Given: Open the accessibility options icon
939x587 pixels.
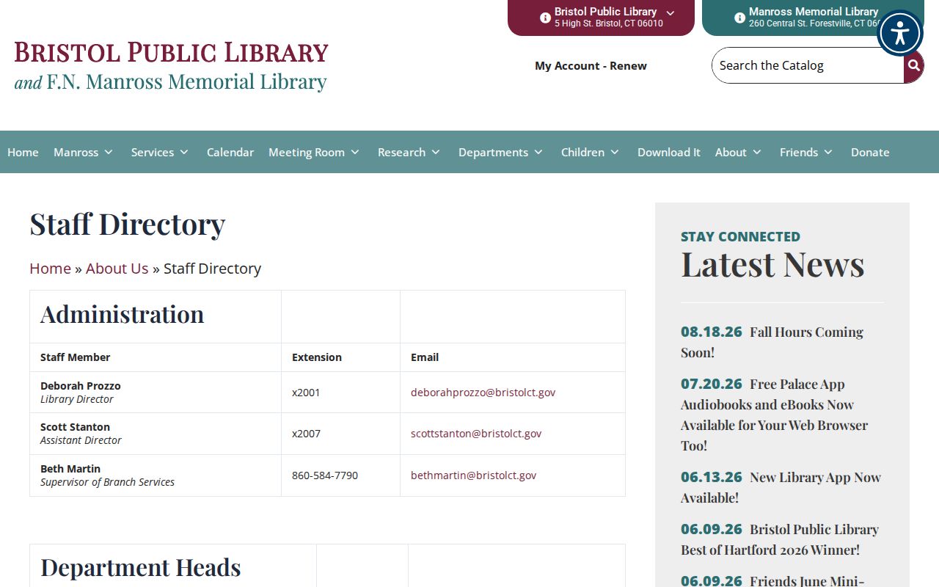Looking at the screenshot, I should 899,33.
